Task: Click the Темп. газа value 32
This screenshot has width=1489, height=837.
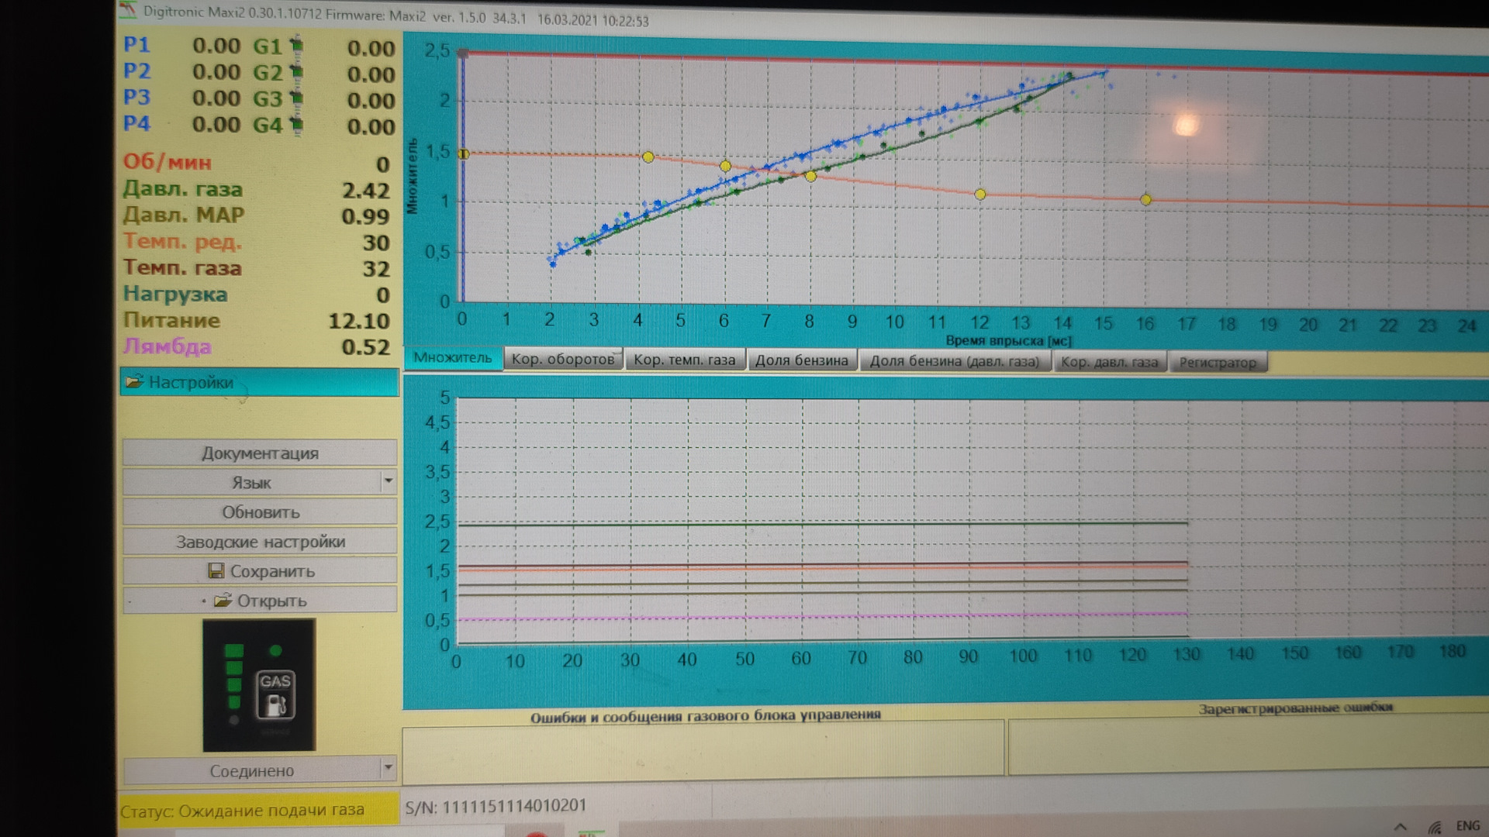Action: click(x=376, y=269)
